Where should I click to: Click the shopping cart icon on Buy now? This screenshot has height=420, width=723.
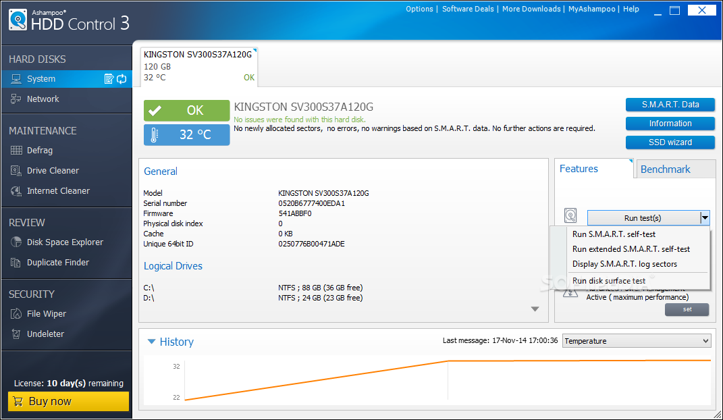tap(18, 401)
